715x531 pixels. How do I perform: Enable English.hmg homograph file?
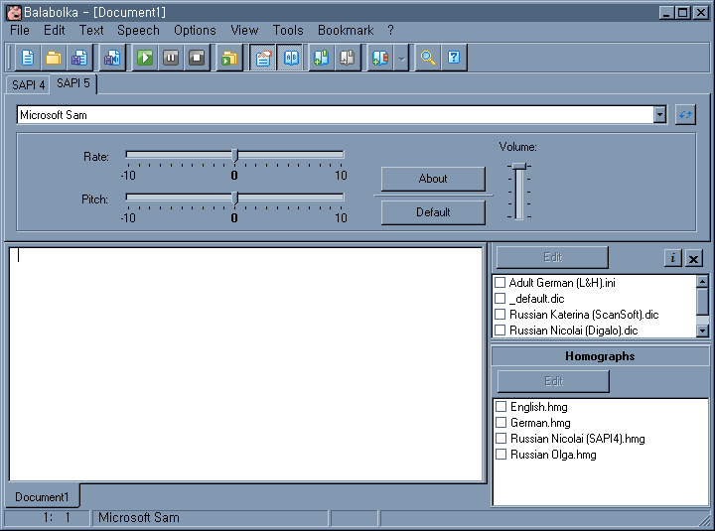click(501, 407)
